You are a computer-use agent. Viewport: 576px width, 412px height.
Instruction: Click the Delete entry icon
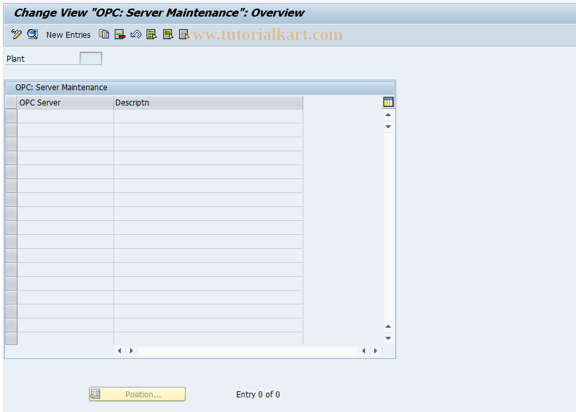[x=119, y=34]
